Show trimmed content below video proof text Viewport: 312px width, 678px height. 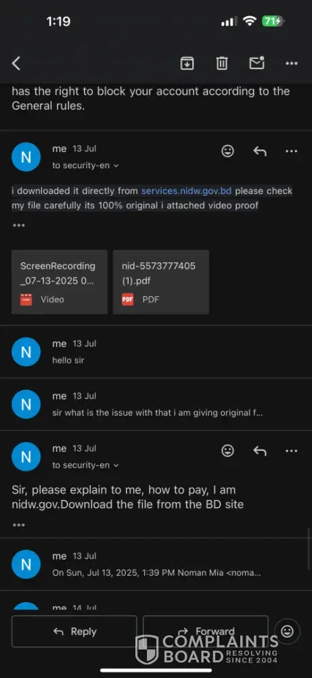(18, 225)
